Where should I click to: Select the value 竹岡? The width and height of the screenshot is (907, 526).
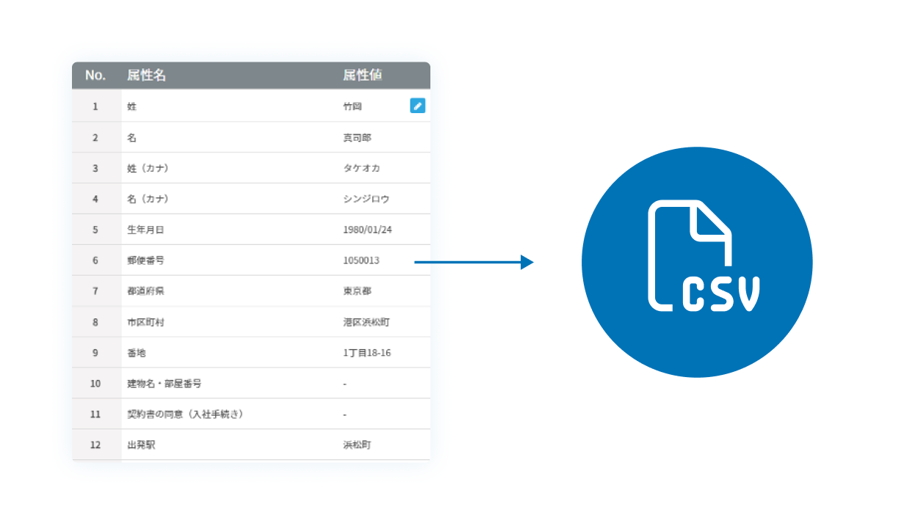click(x=353, y=107)
